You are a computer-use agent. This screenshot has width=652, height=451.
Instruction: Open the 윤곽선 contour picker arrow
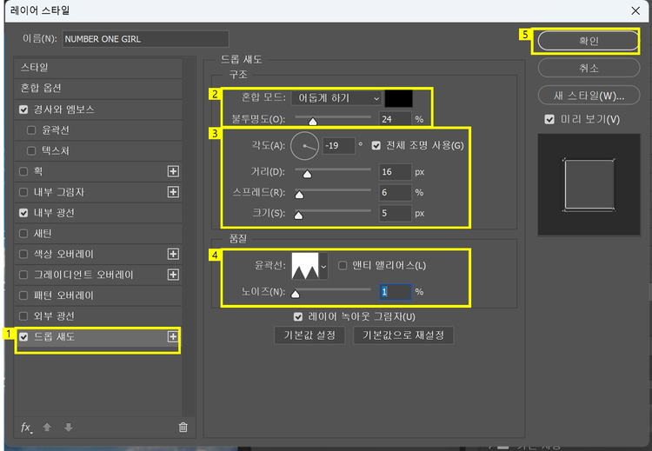pyautogui.click(x=323, y=266)
